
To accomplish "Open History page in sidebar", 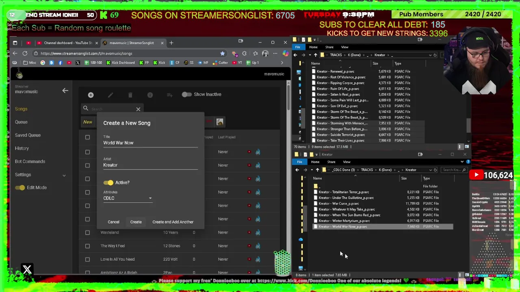I will point(22,148).
